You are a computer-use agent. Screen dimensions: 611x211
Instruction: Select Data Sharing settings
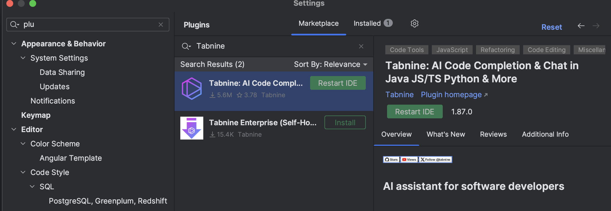tap(62, 72)
